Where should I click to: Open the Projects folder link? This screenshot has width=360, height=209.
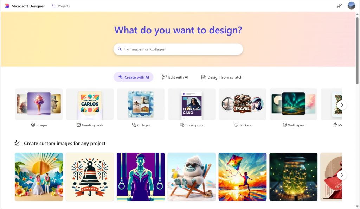coord(60,6)
